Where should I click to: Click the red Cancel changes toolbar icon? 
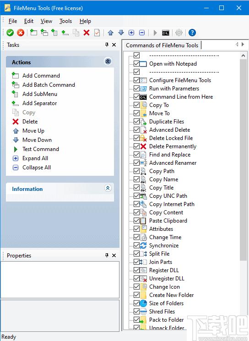pos(21,33)
